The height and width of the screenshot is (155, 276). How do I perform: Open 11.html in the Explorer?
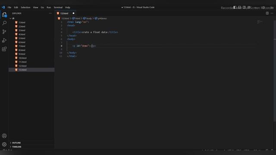(22, 62)
